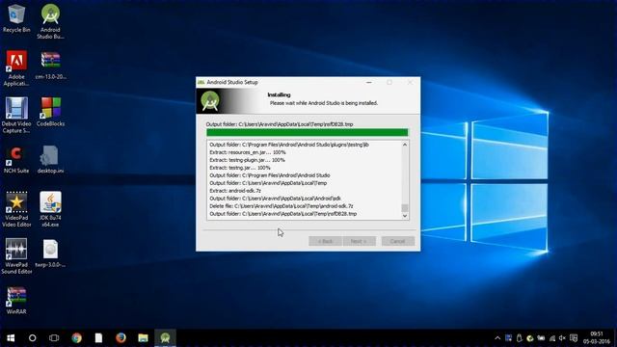The width and height of the screenshot is (617, 347).
Task: Open the Action Center notifications icon
Action: (x=574, y=338)
